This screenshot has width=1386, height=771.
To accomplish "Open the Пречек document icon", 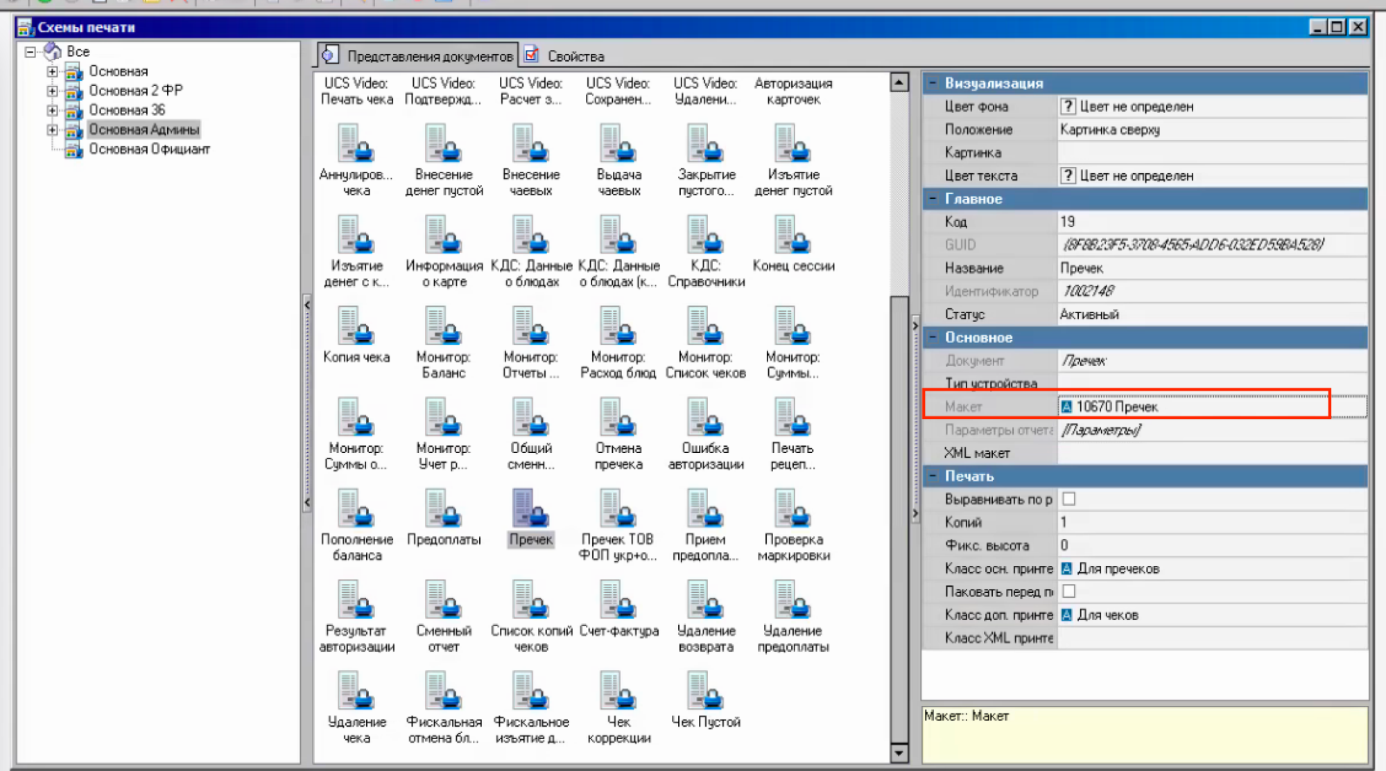I will (x=530, y=509).
